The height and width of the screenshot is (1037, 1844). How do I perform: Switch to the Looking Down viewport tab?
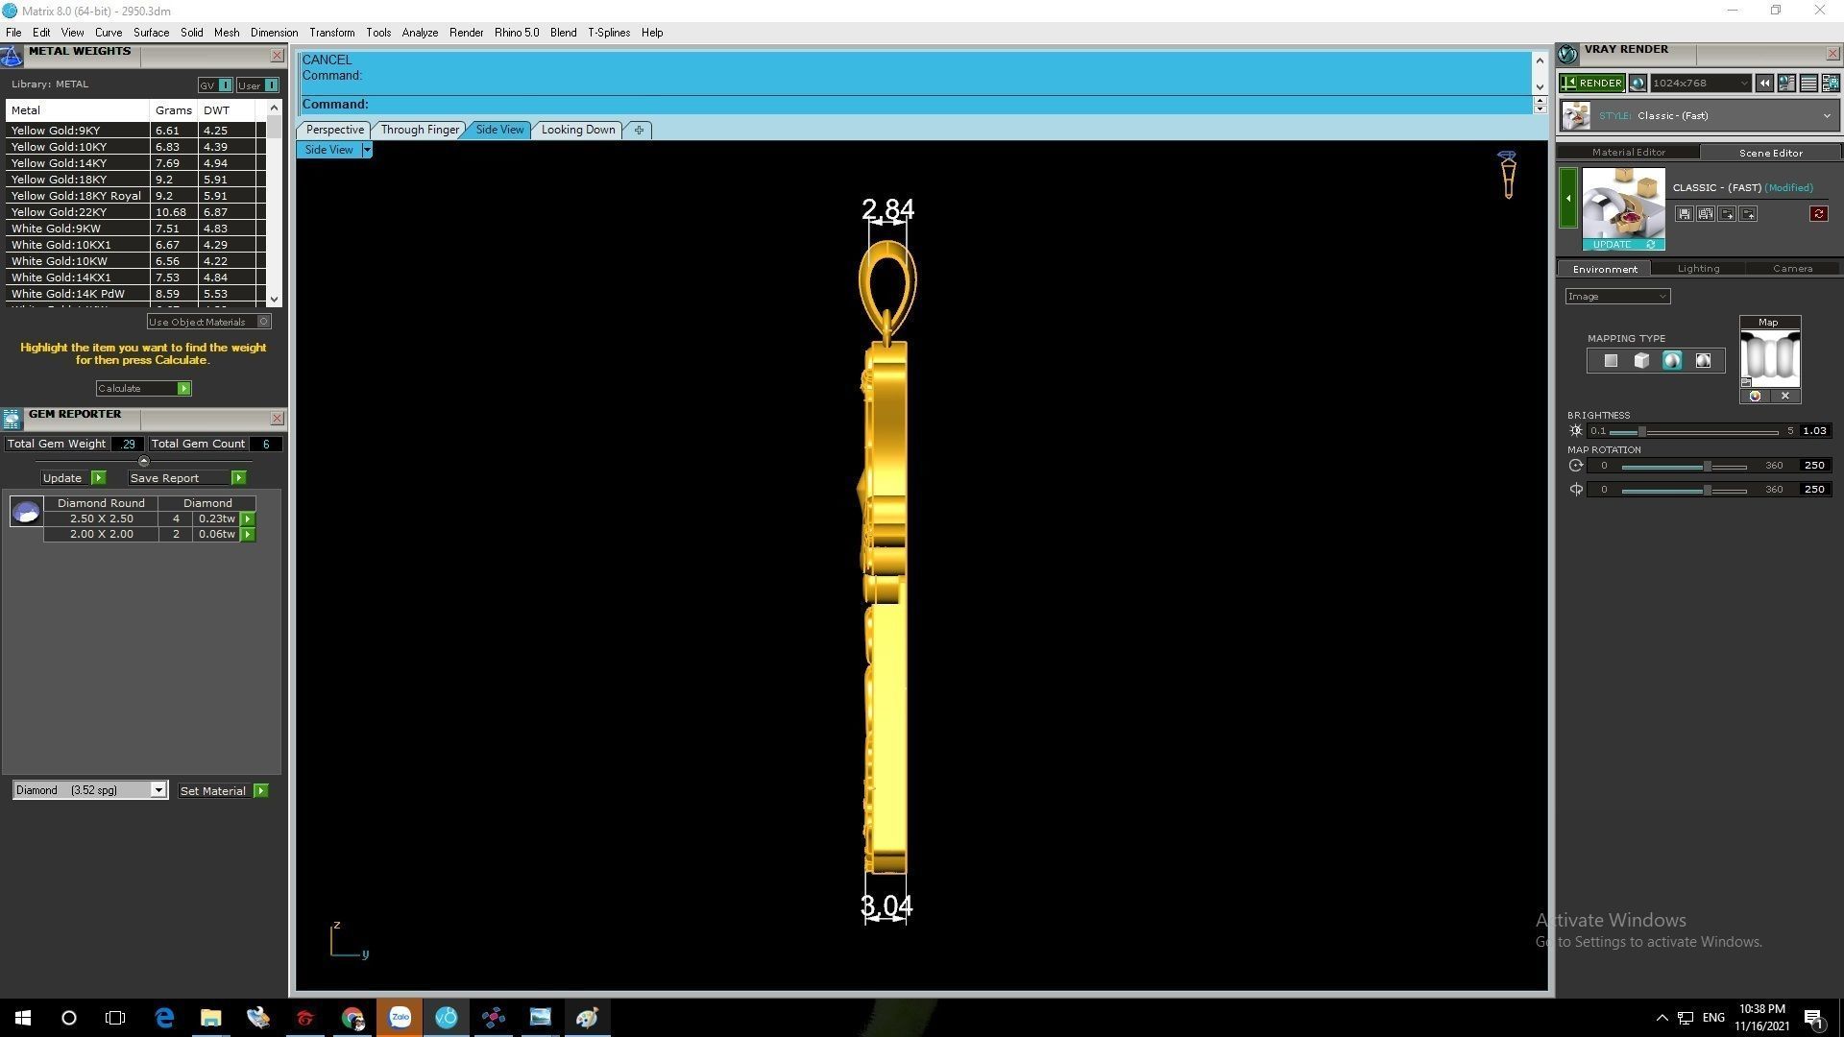578,130
